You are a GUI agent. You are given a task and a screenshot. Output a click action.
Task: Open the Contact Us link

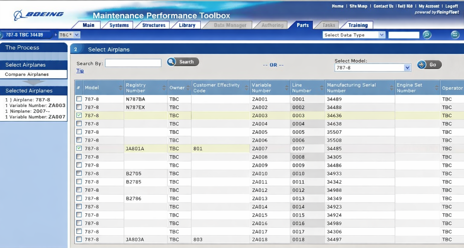point(383,6)
